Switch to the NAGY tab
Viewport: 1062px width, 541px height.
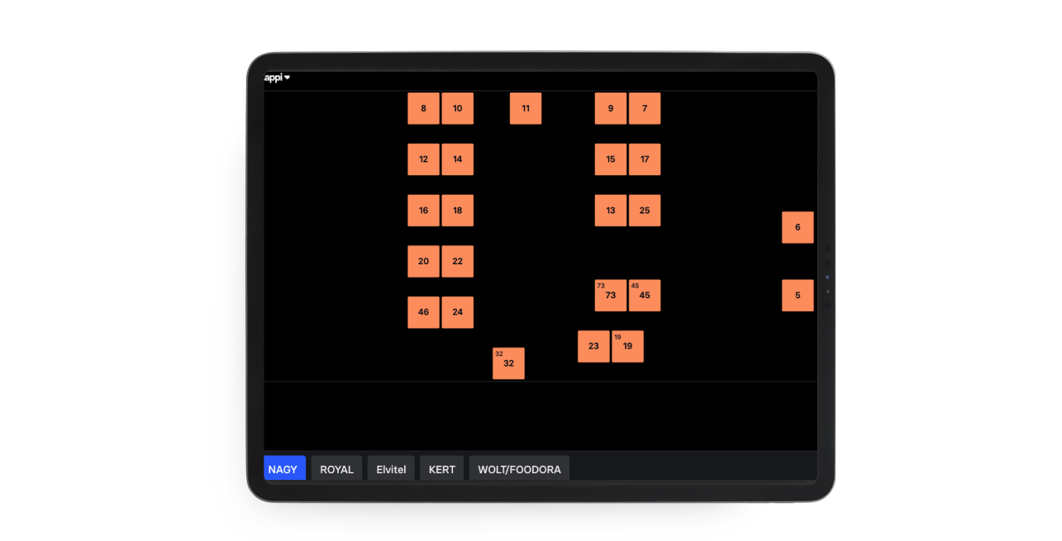[x=283, y=469]
